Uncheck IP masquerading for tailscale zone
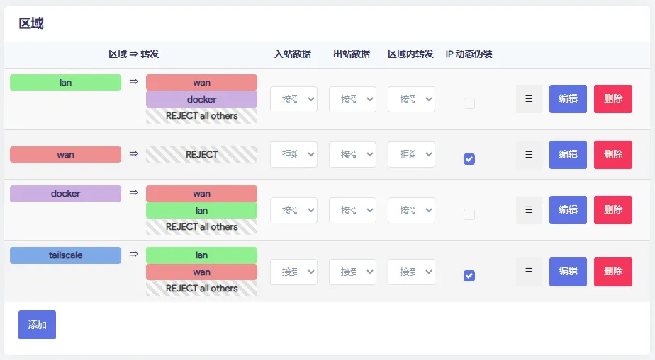This screenshot has width=655, height=360. tap(469, 276)
